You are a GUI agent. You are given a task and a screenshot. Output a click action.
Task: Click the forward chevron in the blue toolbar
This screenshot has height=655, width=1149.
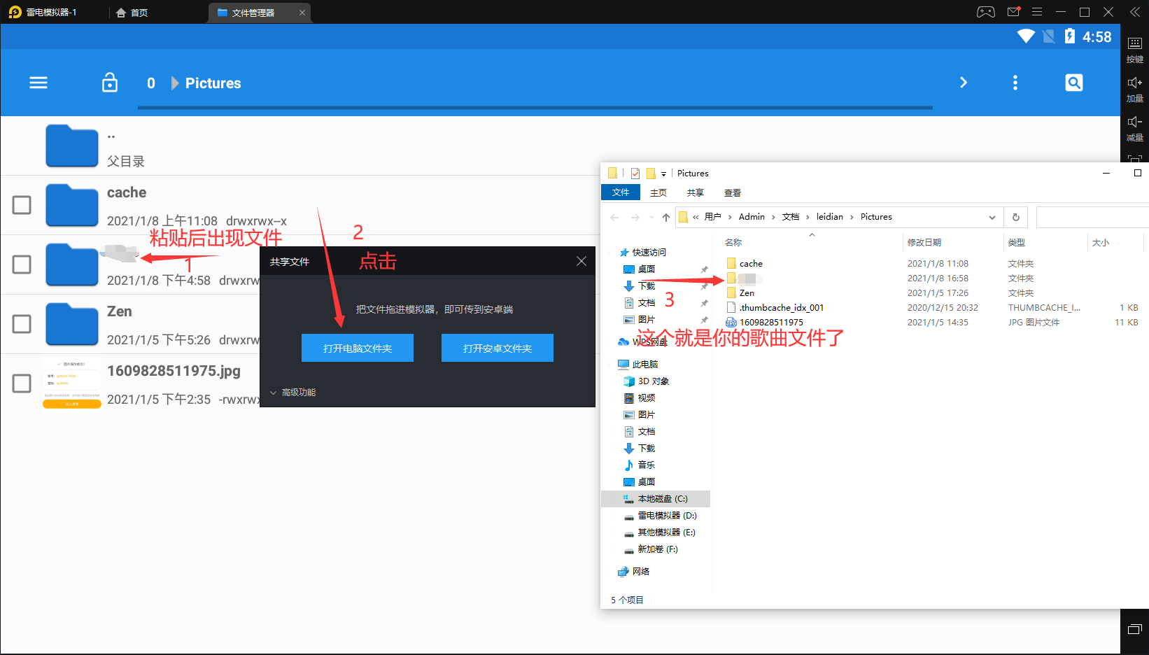(x=964, y=83)
